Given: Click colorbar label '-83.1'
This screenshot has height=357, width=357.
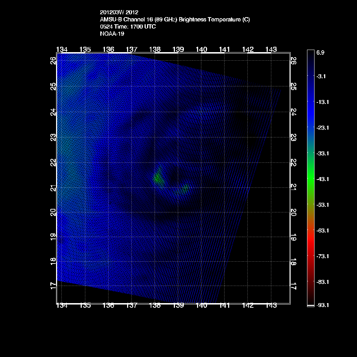Looking at the screenshot, I should click(x=323, y=282).
